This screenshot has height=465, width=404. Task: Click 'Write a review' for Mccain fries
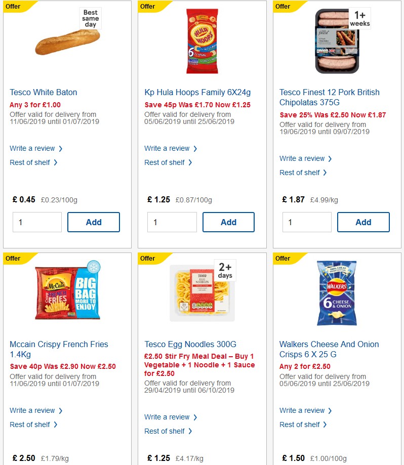[32, 410]
